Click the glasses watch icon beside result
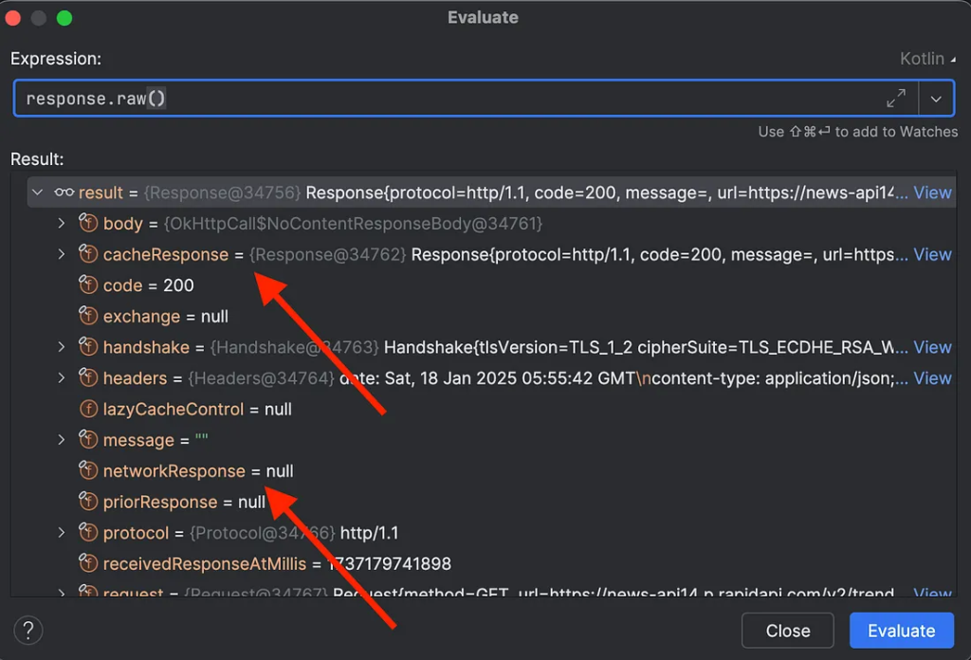971x660 pixels. pyautogui.click(x=64, y=192)
